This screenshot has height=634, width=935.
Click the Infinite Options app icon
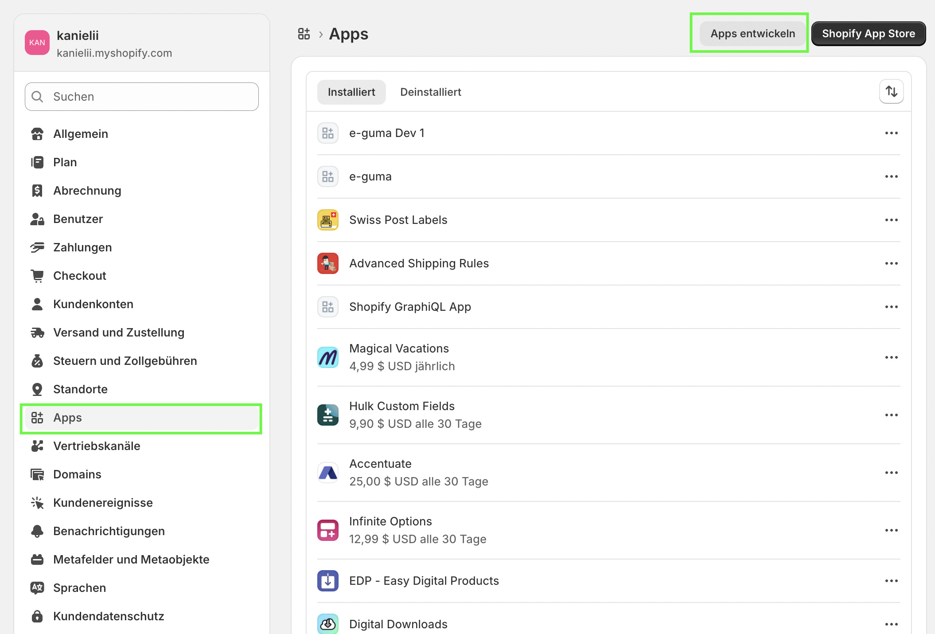[328, 530]
